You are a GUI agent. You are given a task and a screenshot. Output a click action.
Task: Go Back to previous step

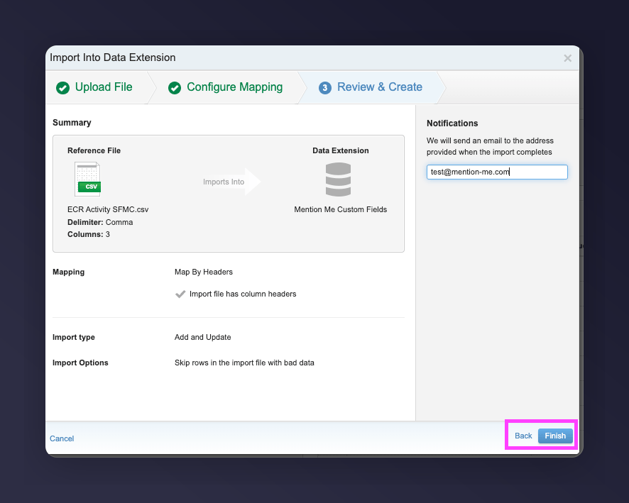click(523, 436)
